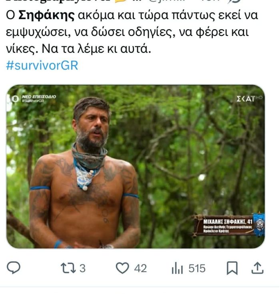Click the ΝΕΟ ΕΠΕΙΣΟΔΙΟ label in the image
The image size is (280, 294).
pos(39,97)
